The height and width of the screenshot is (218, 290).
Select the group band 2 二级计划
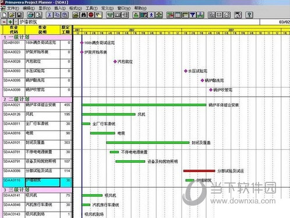[x=37, y=99]
